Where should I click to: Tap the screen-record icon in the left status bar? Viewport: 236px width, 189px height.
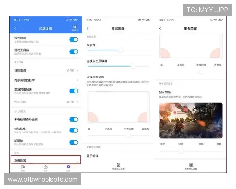pos(67,20)
